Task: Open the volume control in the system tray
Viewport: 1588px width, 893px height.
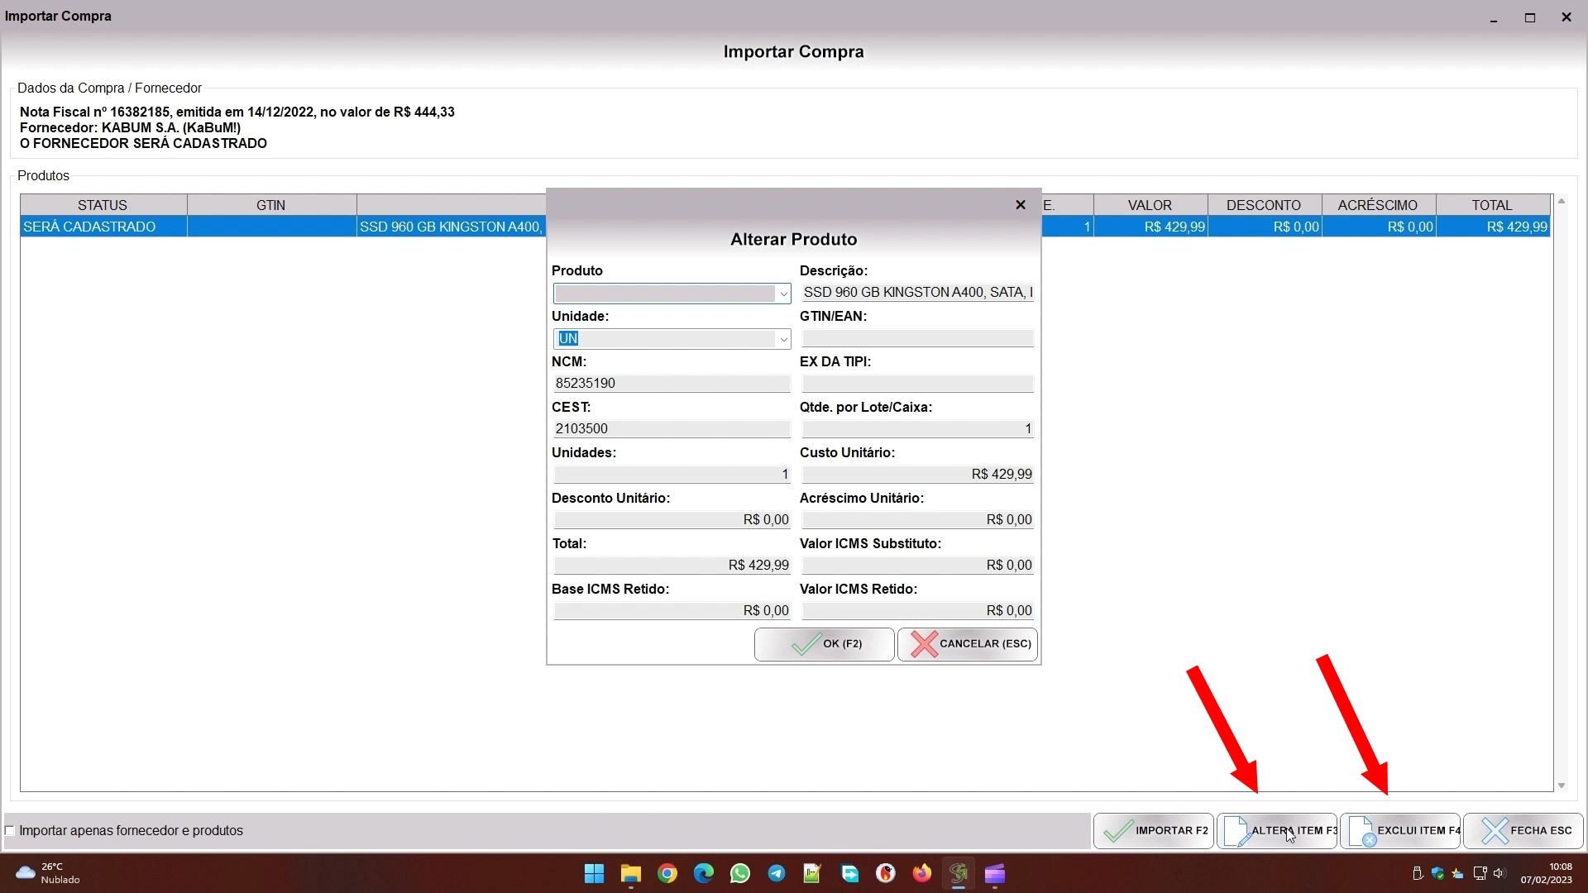Action: pos(1500,873)
